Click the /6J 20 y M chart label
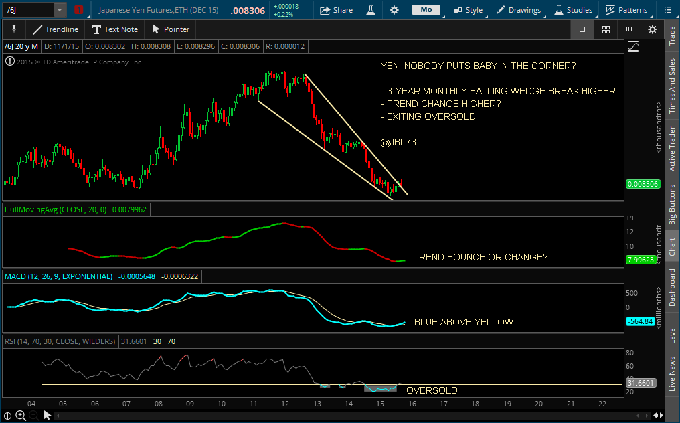680x423 pixels. click(x=21, y=46)
